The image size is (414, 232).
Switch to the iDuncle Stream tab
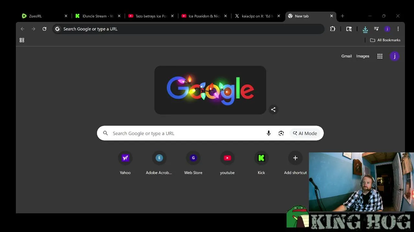[x=97, y=16]
